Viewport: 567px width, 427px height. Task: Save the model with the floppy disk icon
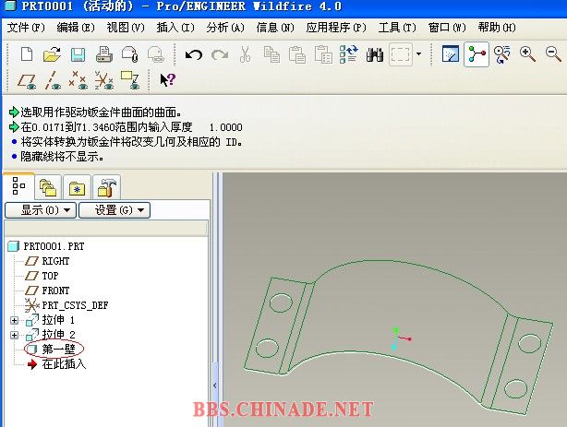pyautogui.click(x=78, y=54)
